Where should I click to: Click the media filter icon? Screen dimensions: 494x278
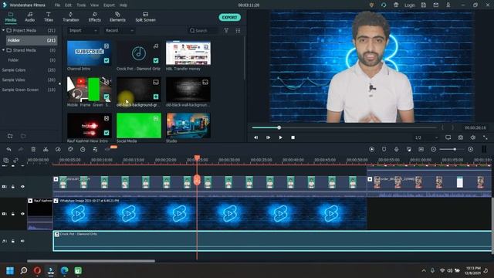tap(226, 30)
